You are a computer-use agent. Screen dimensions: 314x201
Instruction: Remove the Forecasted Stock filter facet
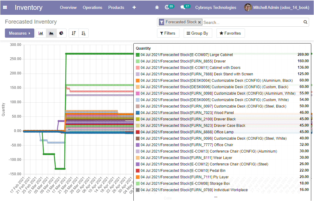click(199, 22)
